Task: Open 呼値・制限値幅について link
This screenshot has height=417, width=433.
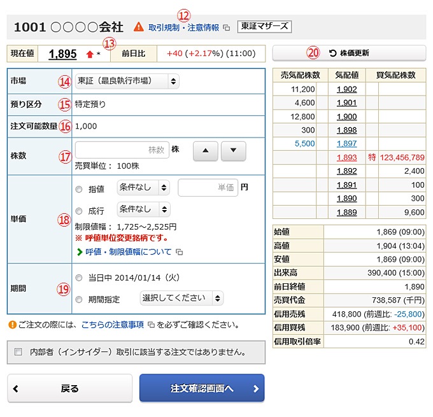Action: (x=129, y=252)
